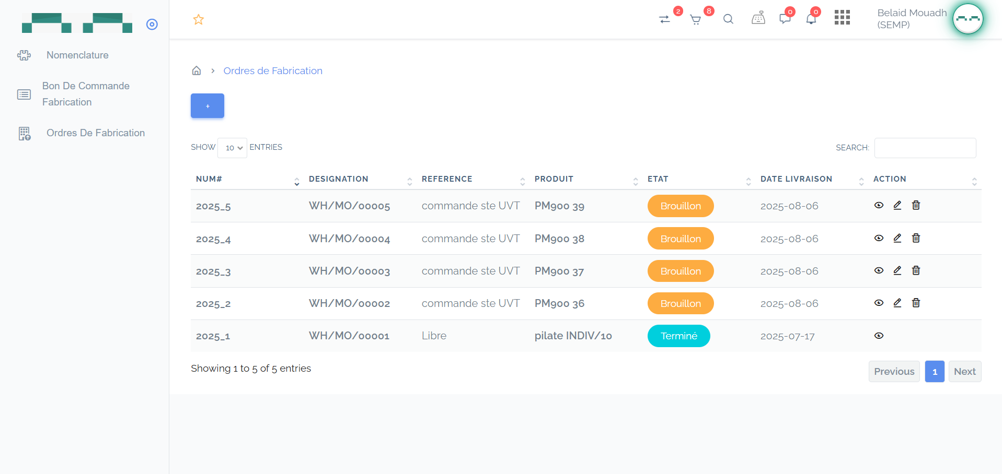
Task: Edit order 2025_4 with pencil icon
Action: pyautogui.click(x=897, y=238)
